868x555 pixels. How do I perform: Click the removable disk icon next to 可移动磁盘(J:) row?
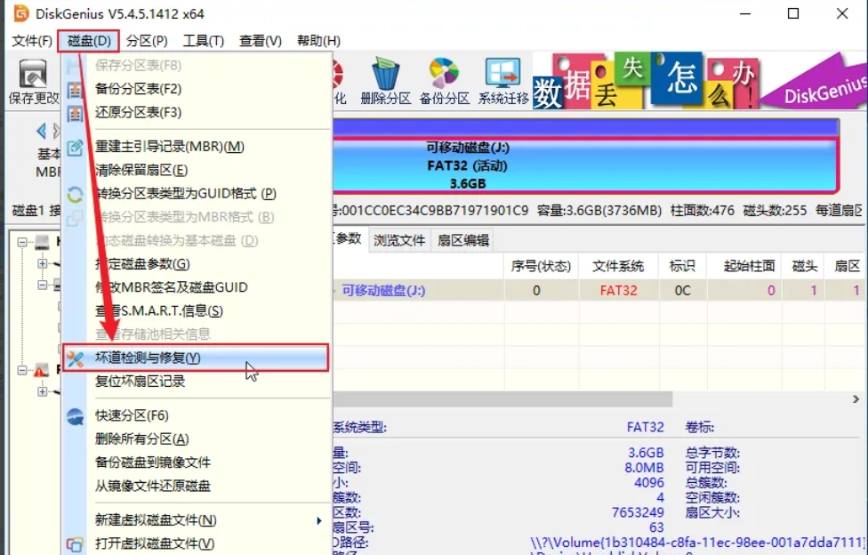334,291
